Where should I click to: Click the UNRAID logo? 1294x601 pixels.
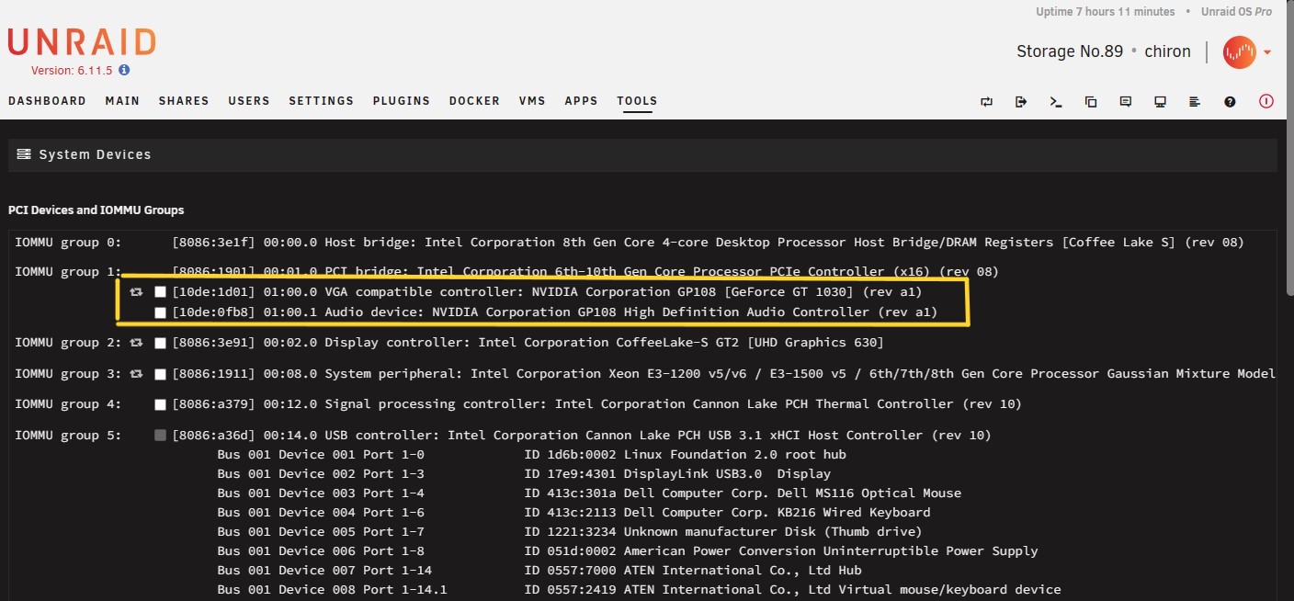(82, 42)
